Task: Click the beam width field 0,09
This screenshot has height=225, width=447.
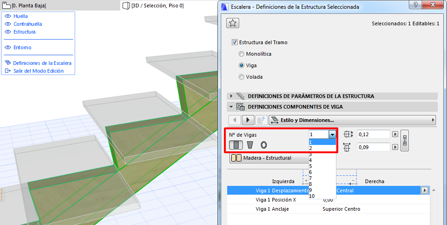Action: pyautogui.click(x=373, y=147)
